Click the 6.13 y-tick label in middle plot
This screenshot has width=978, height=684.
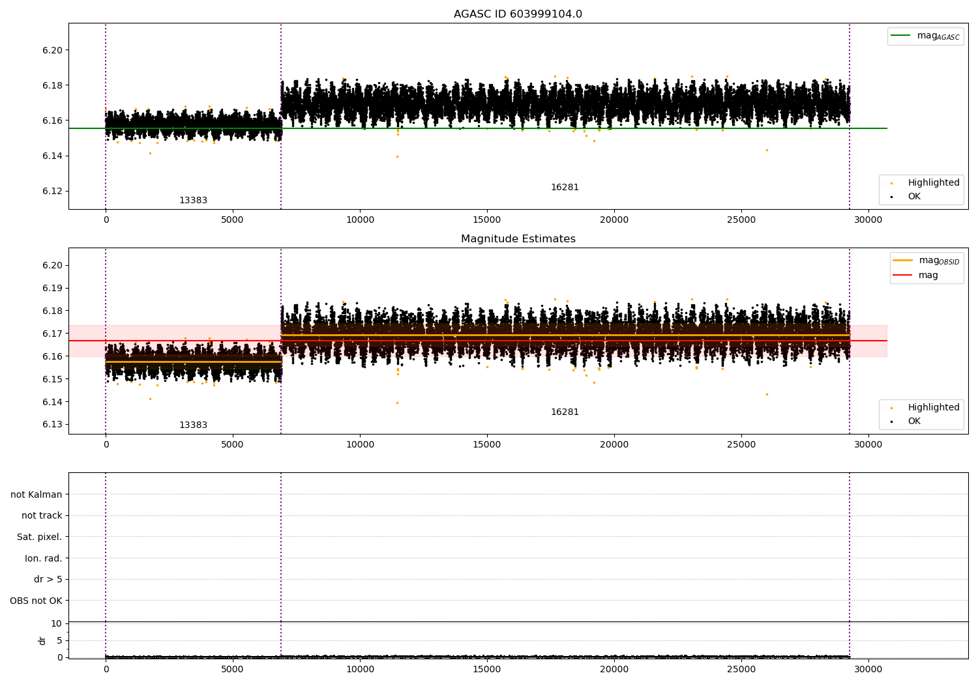pyautogui.click(x=52, y=424)
